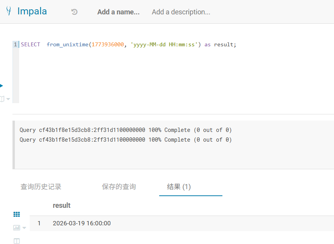Viewport: 334px width, 244px height.
Task: Click the result column header
Action: [62, 205]
